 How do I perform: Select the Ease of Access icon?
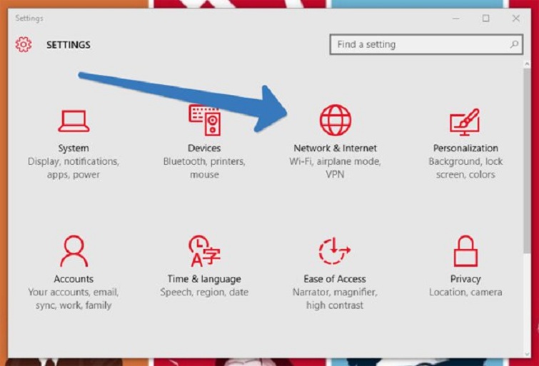pos(335,251)
